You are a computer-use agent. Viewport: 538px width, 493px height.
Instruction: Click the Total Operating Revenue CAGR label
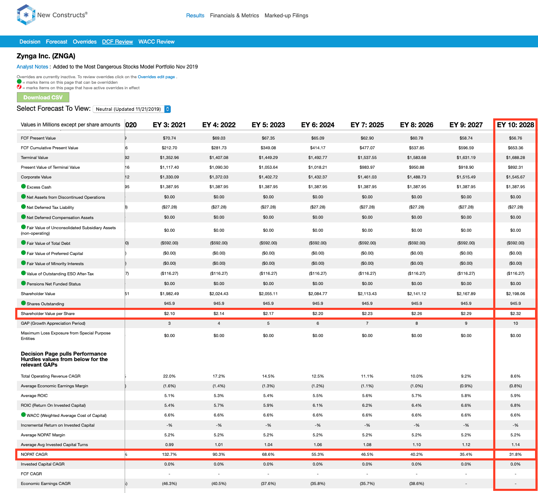click(51, 376)
